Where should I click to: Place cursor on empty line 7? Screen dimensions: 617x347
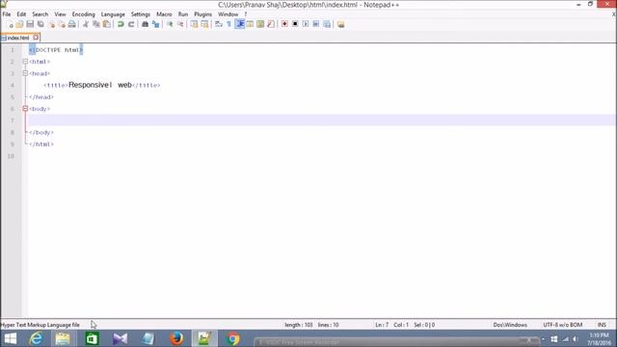[322, 120]
